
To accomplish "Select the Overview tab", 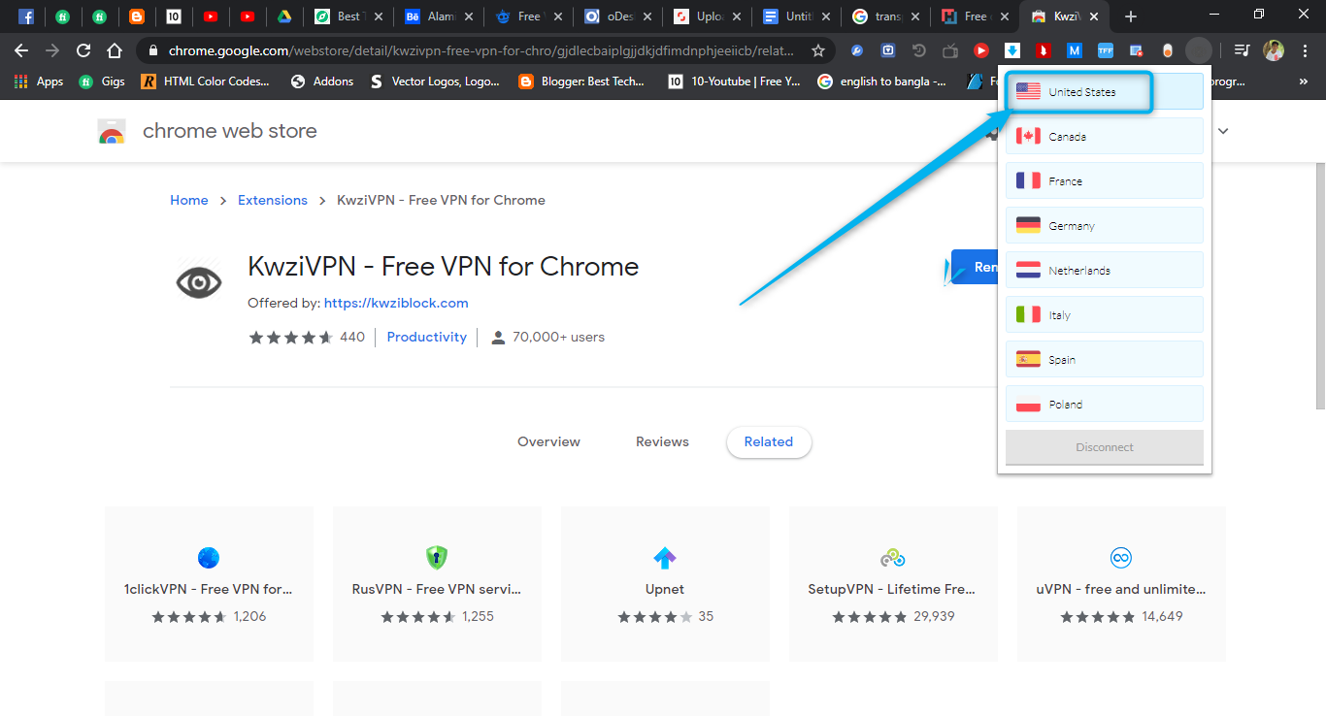I will click(548, 441).
